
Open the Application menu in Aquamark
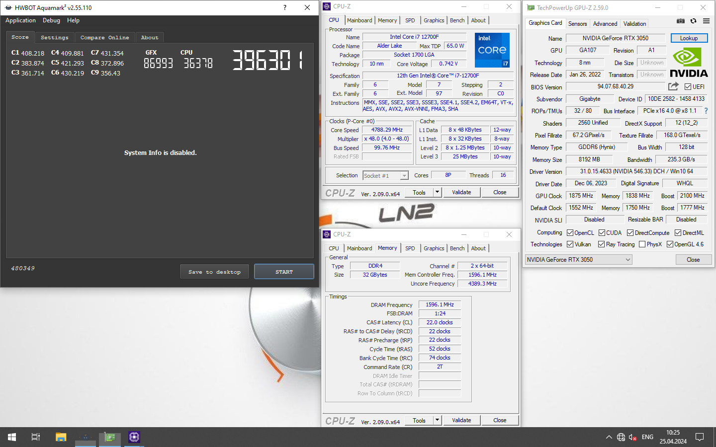point(20,20)
